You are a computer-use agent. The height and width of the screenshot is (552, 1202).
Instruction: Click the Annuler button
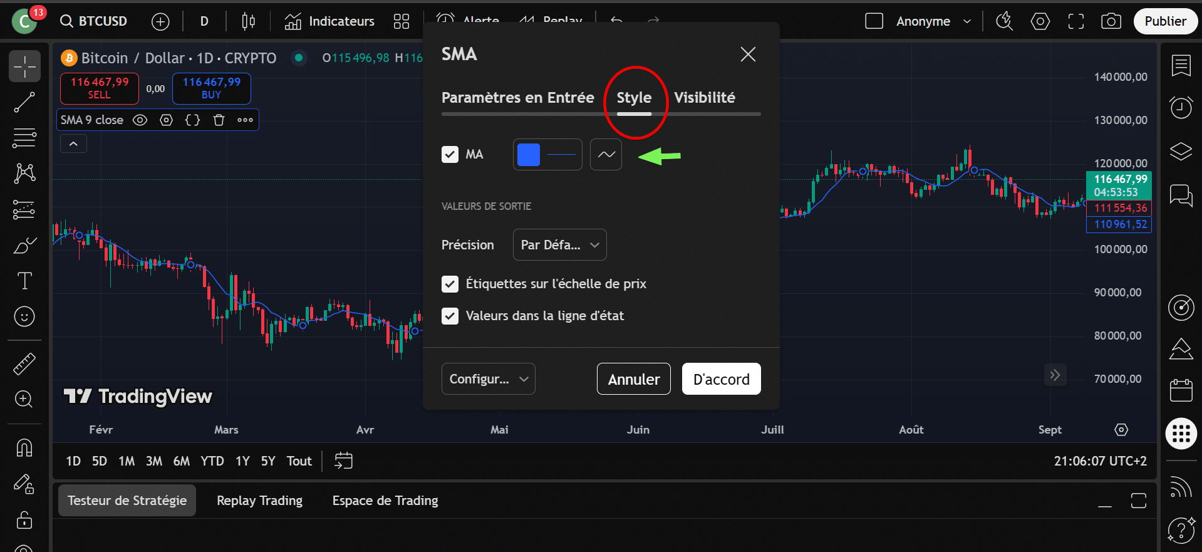tap(633, 379)
